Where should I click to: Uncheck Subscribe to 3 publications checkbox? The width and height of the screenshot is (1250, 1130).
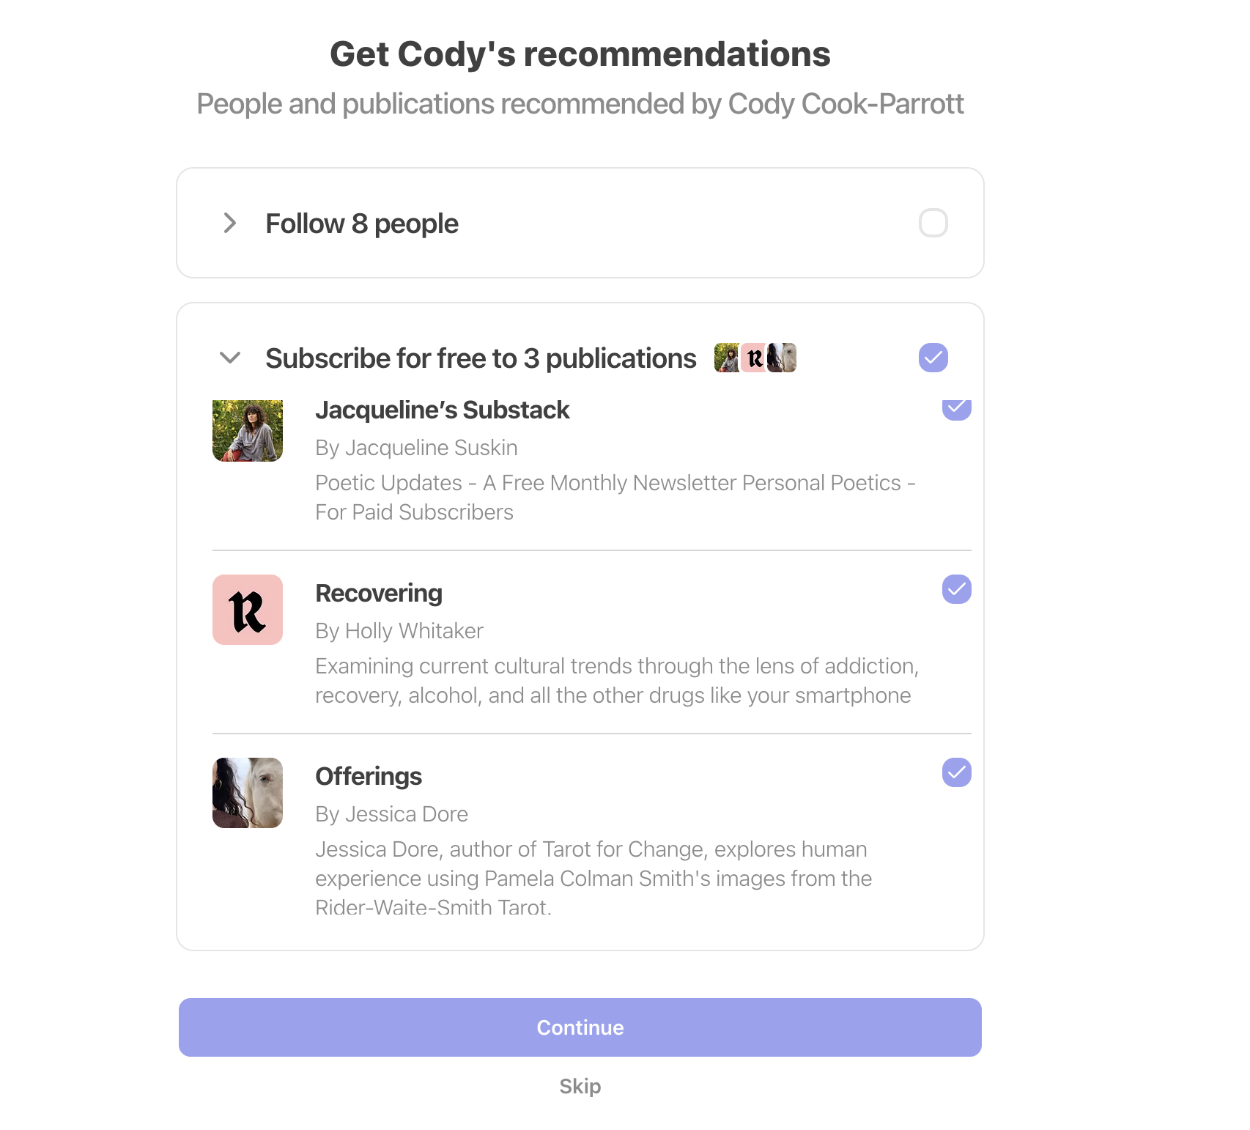coord(933,358)
